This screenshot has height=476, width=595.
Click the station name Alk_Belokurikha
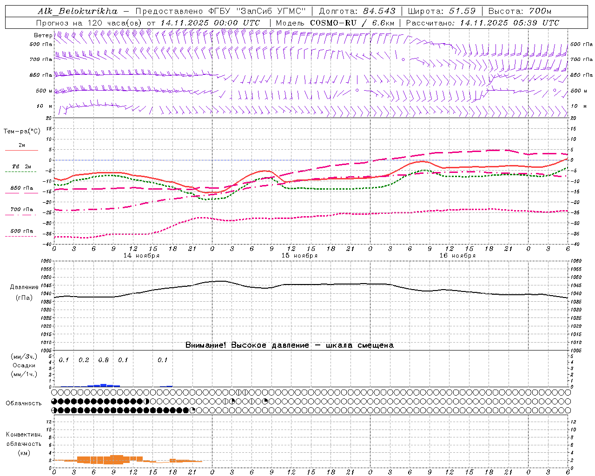pos(78,11)
